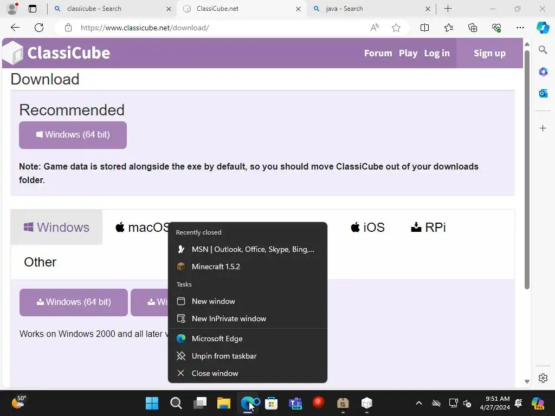This screenshot has width=555, height=416.
Task: Add a sidebar app with the plus button
Action: 543,128
